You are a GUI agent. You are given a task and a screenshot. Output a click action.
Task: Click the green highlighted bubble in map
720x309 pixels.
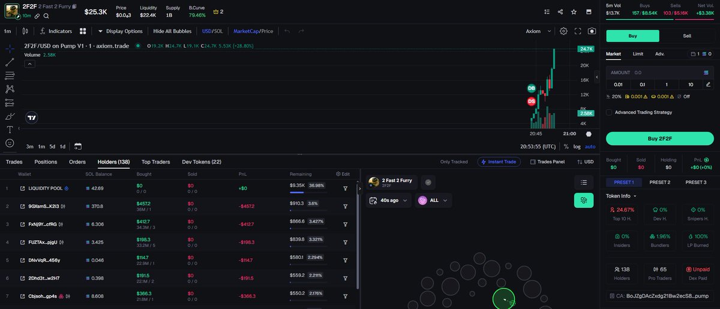click(504, 299)
